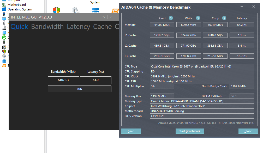This screenshot has width=263, height=153.
Task: Click the L3 Cache Latency value 16.7 ns
Action: 242,56
